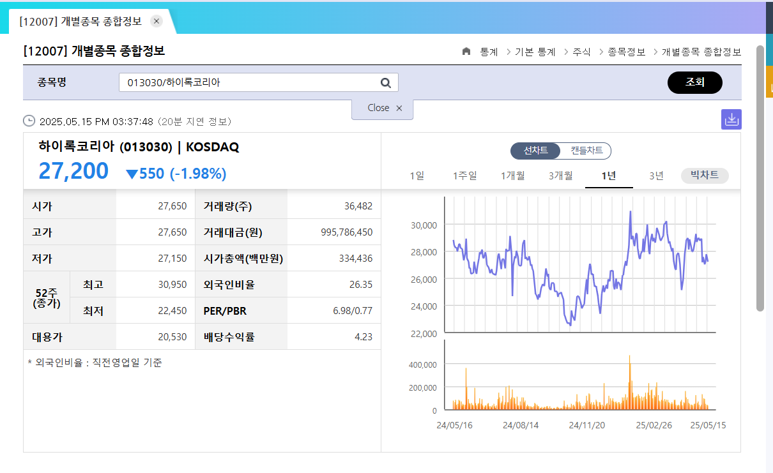The image size is (773, 473).
Task: Navigate to the 통계 breadcrumb link
Action: point(487,52)
